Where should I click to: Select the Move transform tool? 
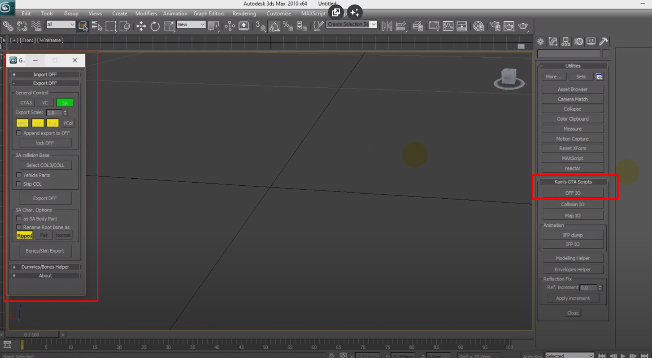[141, 26]
